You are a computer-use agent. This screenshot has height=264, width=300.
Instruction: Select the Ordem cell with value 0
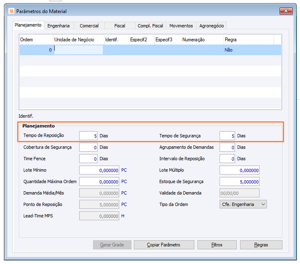tap(36, 50)
